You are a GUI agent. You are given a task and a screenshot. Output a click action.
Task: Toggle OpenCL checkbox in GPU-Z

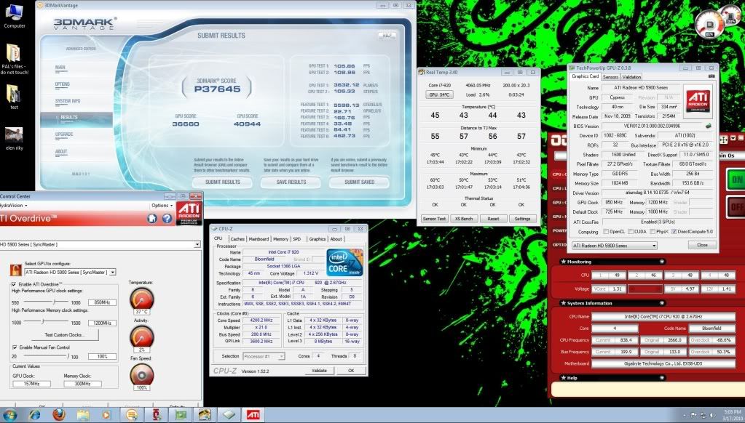coord(606,232)
